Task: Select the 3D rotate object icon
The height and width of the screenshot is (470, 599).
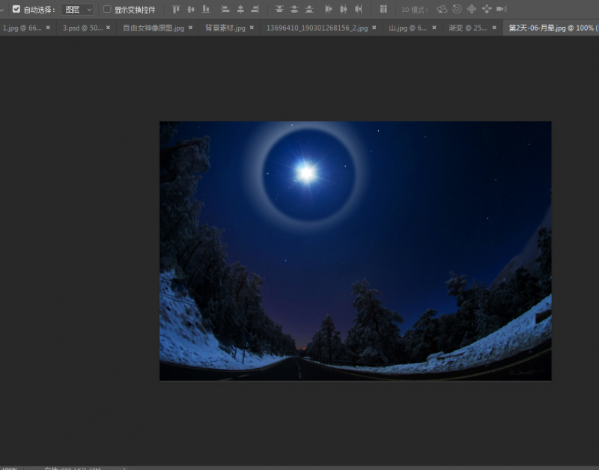Action: click(442, 10)
